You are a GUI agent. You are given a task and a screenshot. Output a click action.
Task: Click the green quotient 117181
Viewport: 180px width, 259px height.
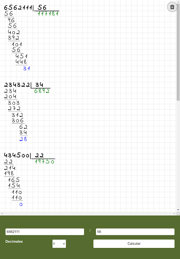point(48,14)
